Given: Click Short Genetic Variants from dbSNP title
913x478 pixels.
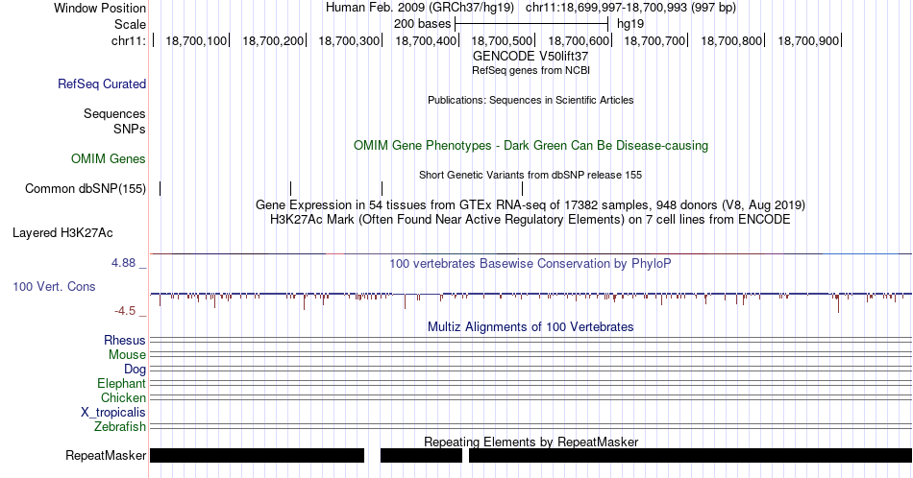Looking at the screenshot, I should 531,175.
